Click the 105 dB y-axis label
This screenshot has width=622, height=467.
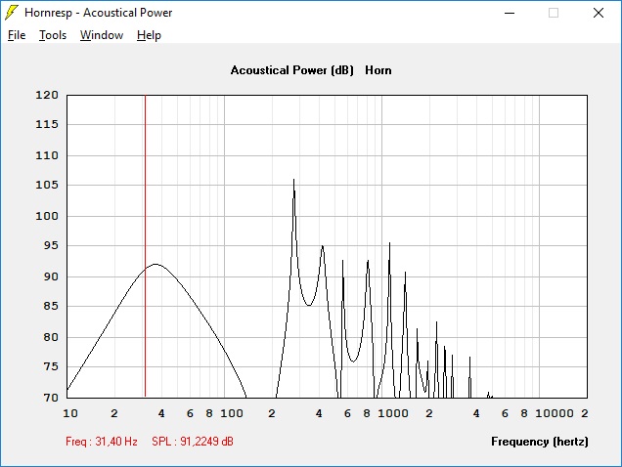tap(47, 185)
